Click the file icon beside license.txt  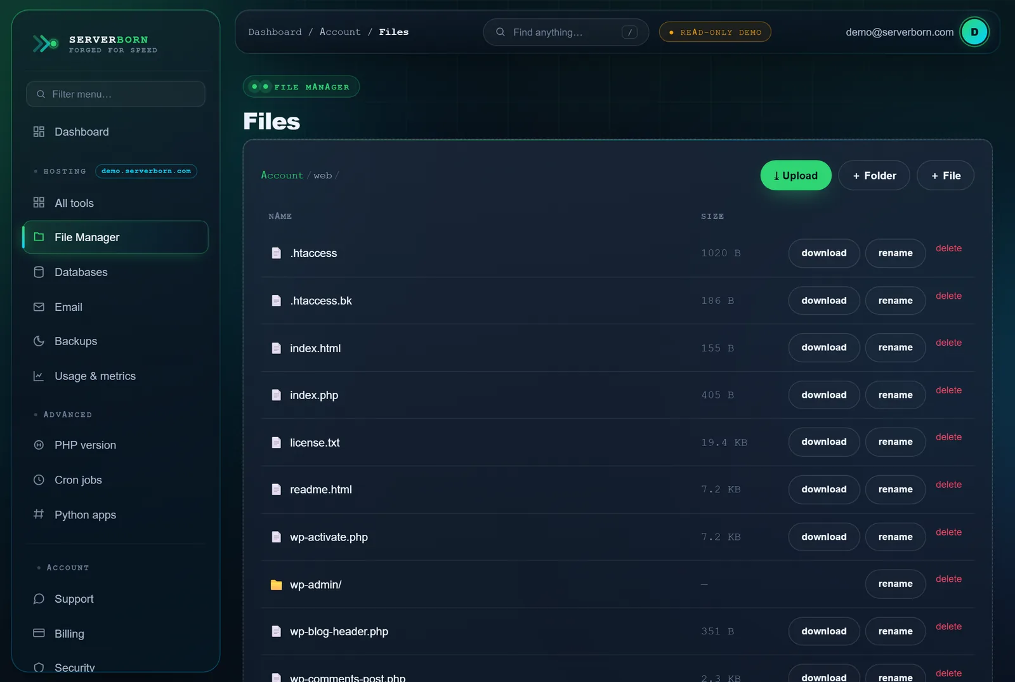pos(277,442)
